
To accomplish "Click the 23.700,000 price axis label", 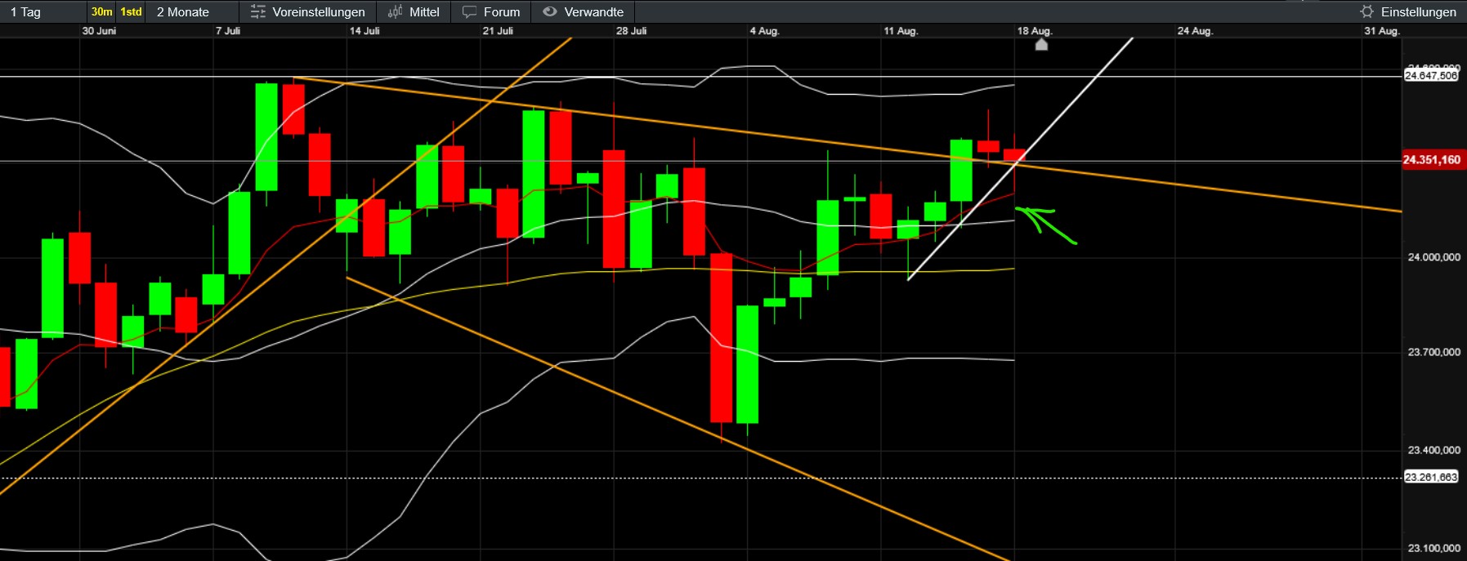I will [x=1433, y=353].
